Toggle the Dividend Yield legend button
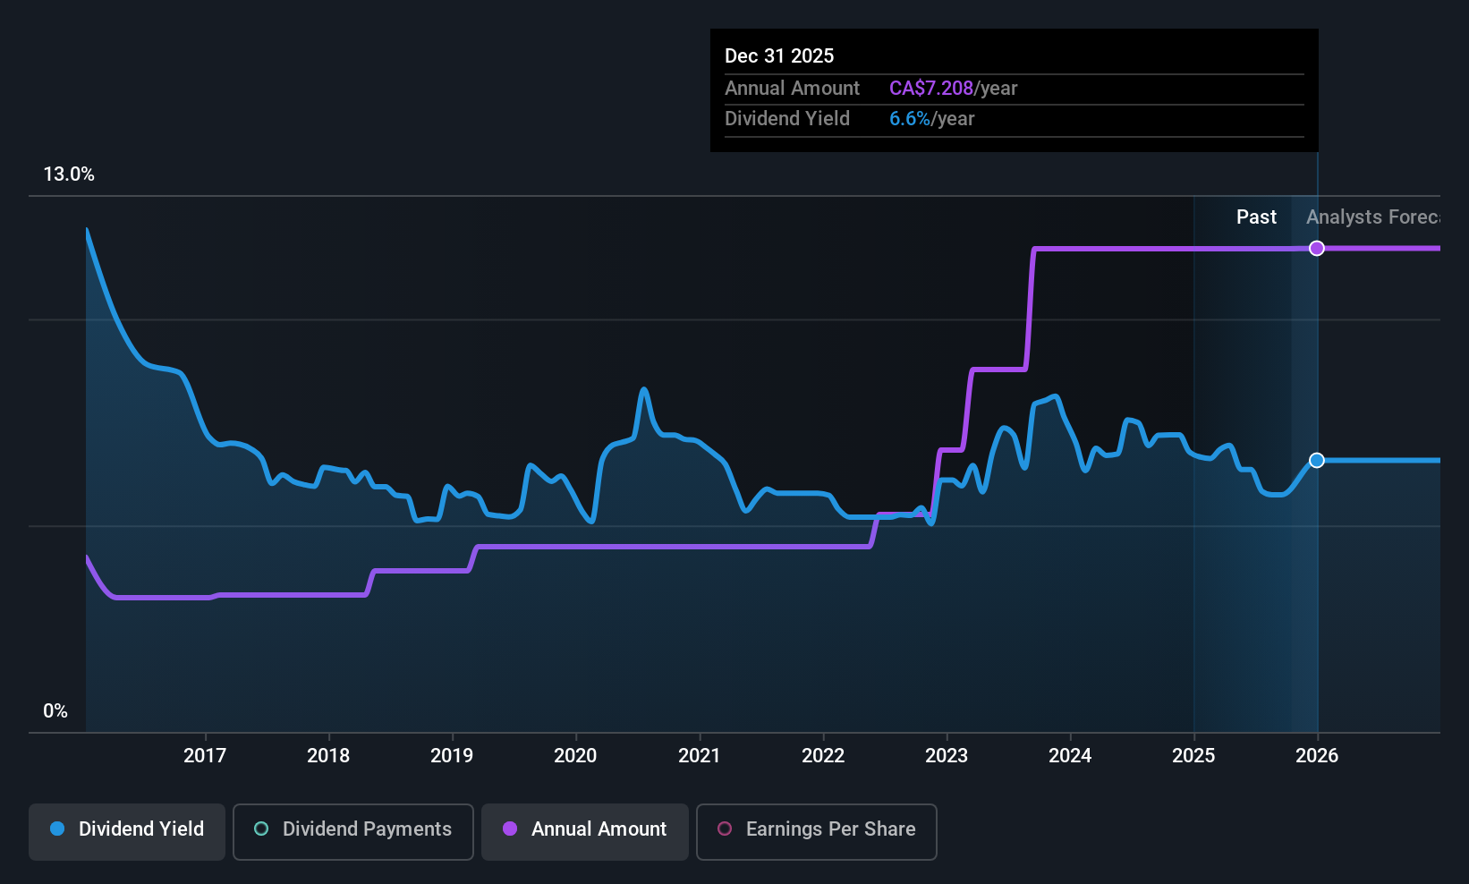 [x=127, y=830]
